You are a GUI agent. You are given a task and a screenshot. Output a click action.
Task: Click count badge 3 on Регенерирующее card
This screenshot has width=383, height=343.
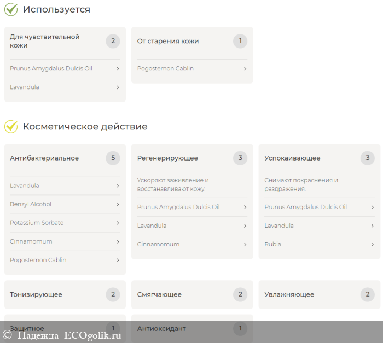(240, 158)
